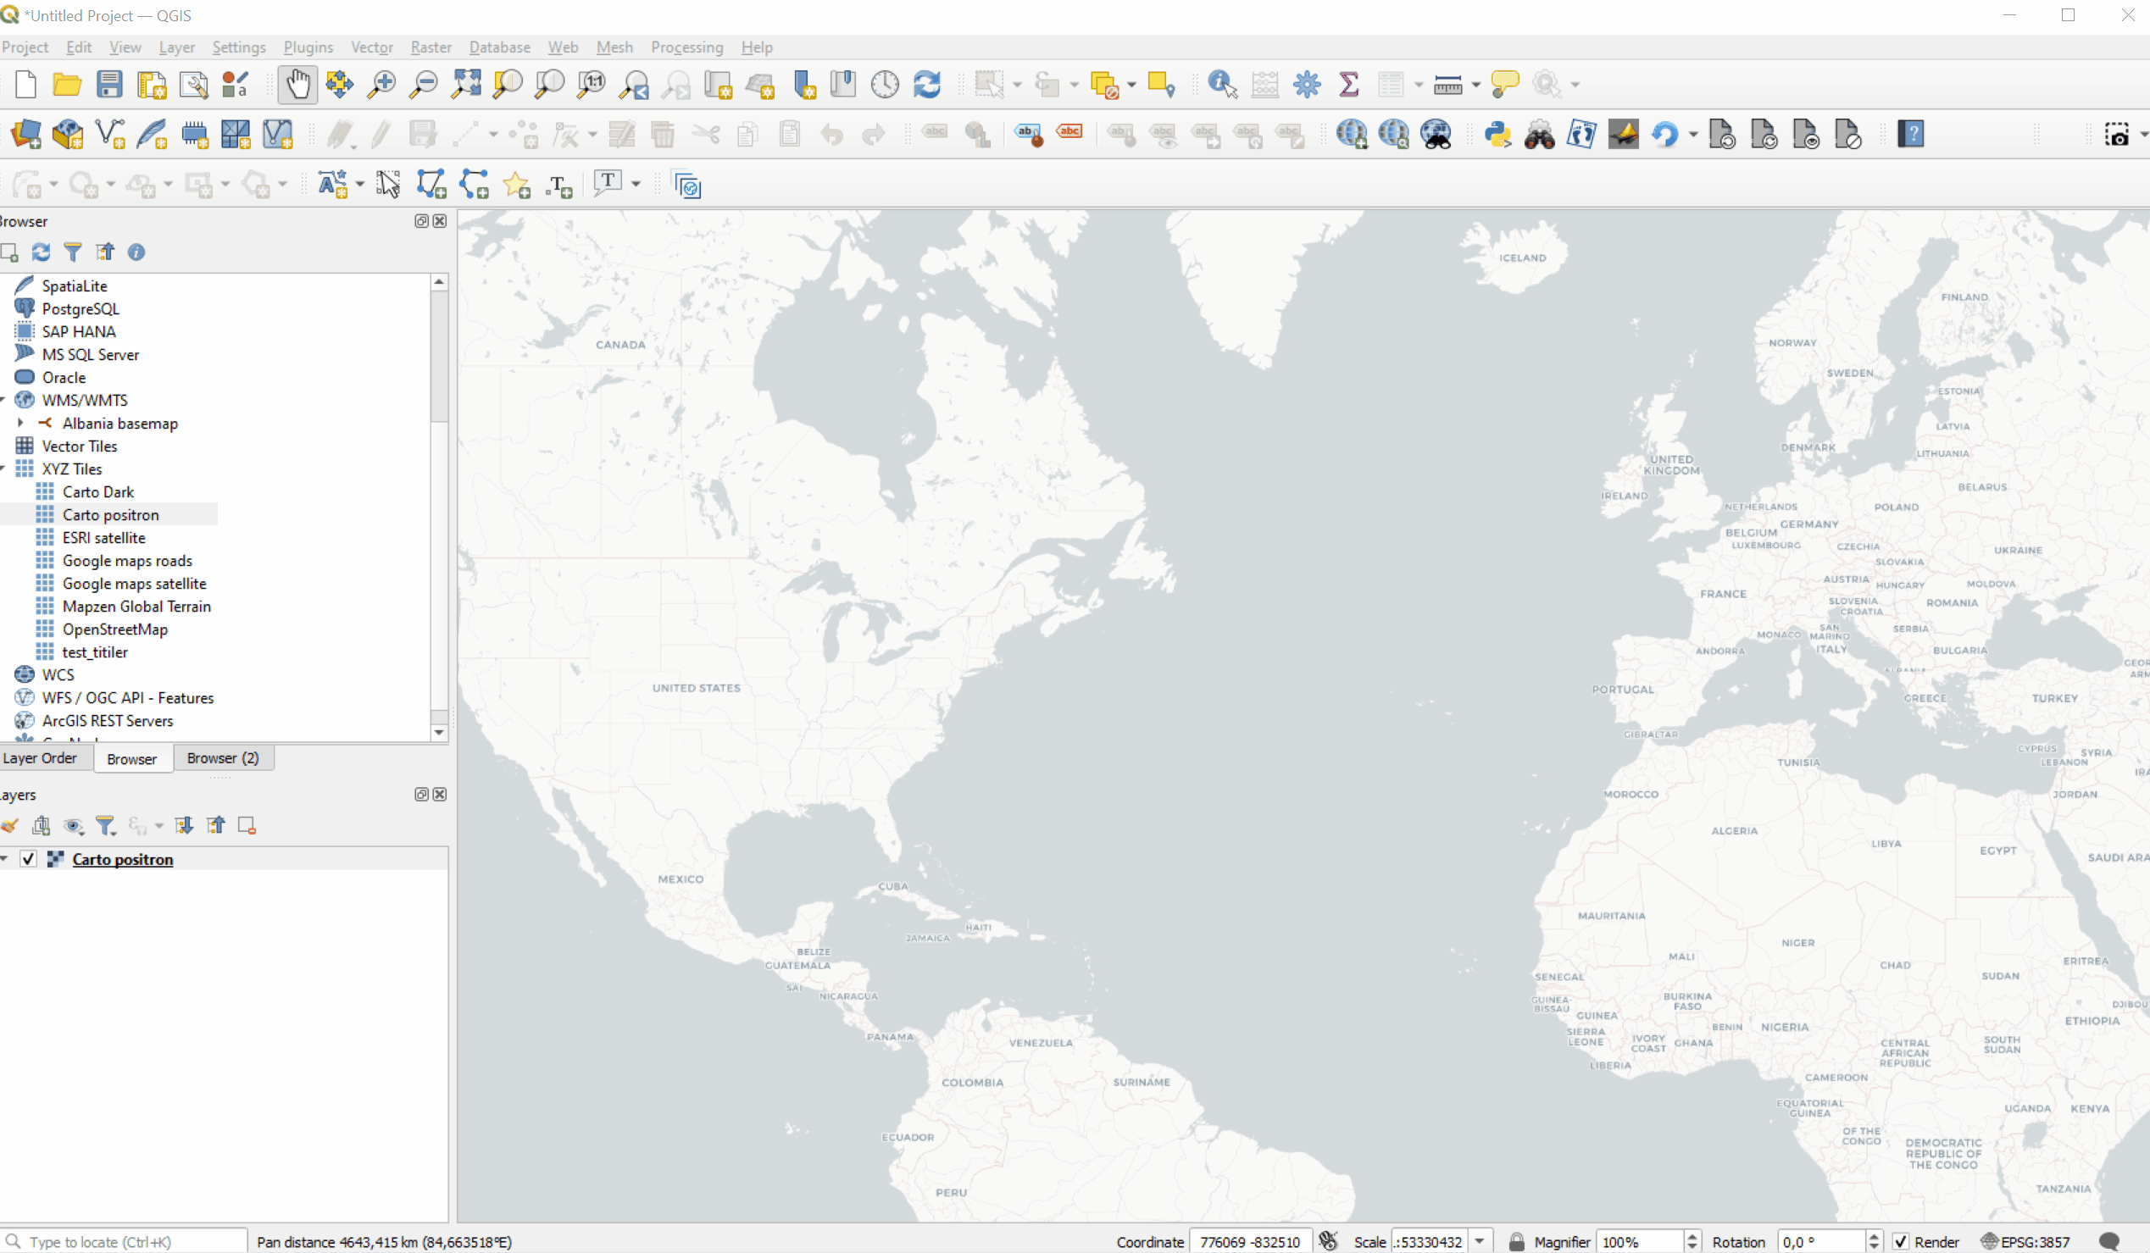
Task: Click the Zoom In magnifier tool
Action: pyautogui.click(x=381, y=85)
